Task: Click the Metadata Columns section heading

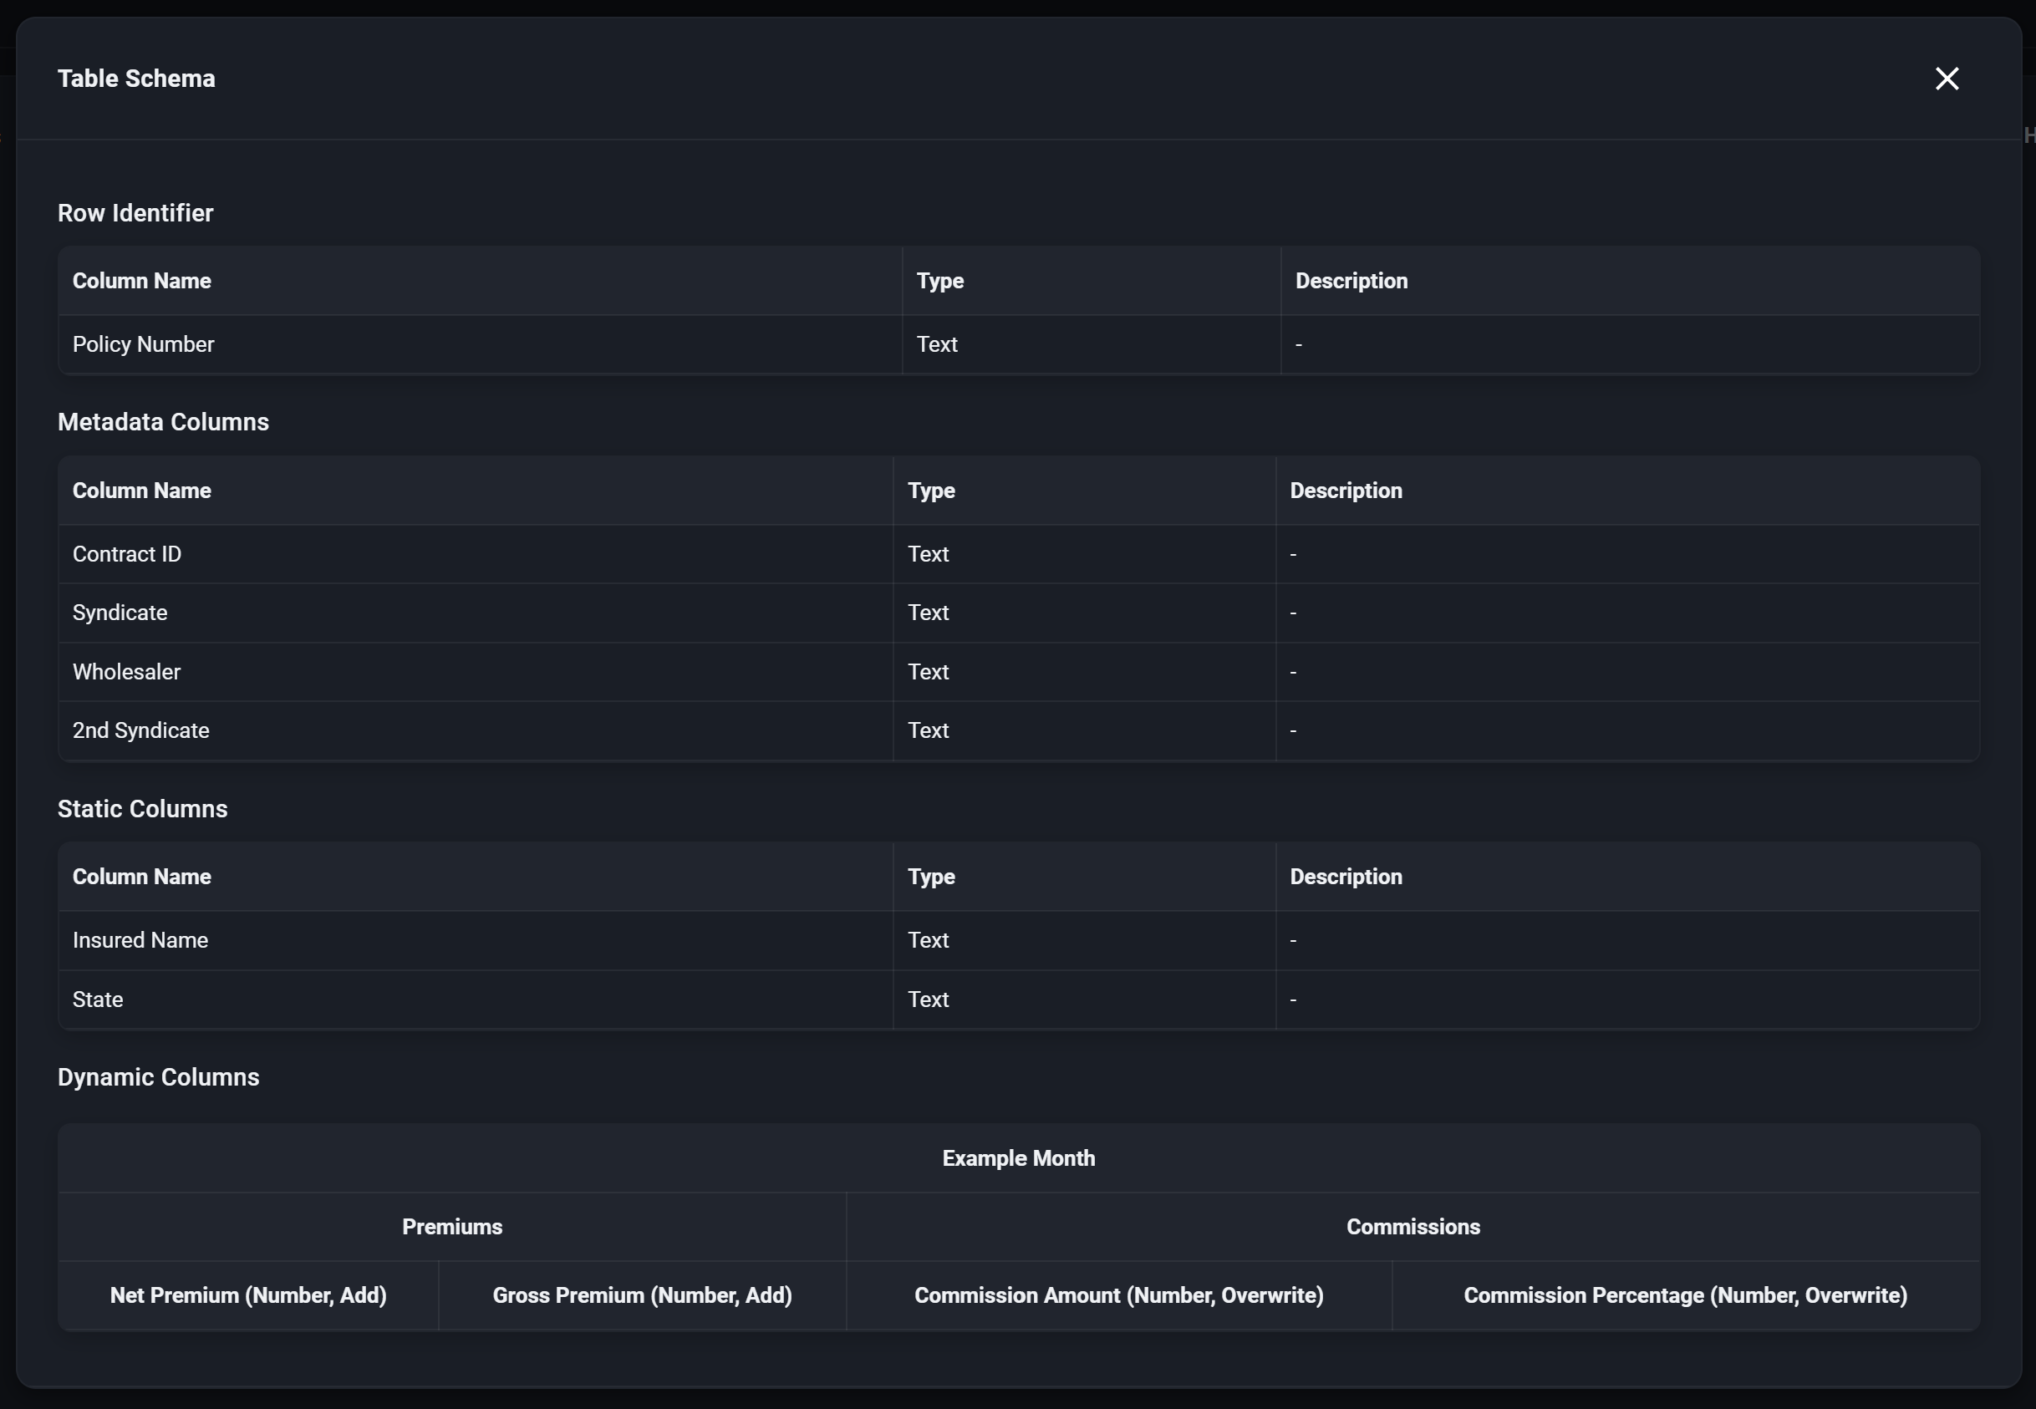Action: 162,421
